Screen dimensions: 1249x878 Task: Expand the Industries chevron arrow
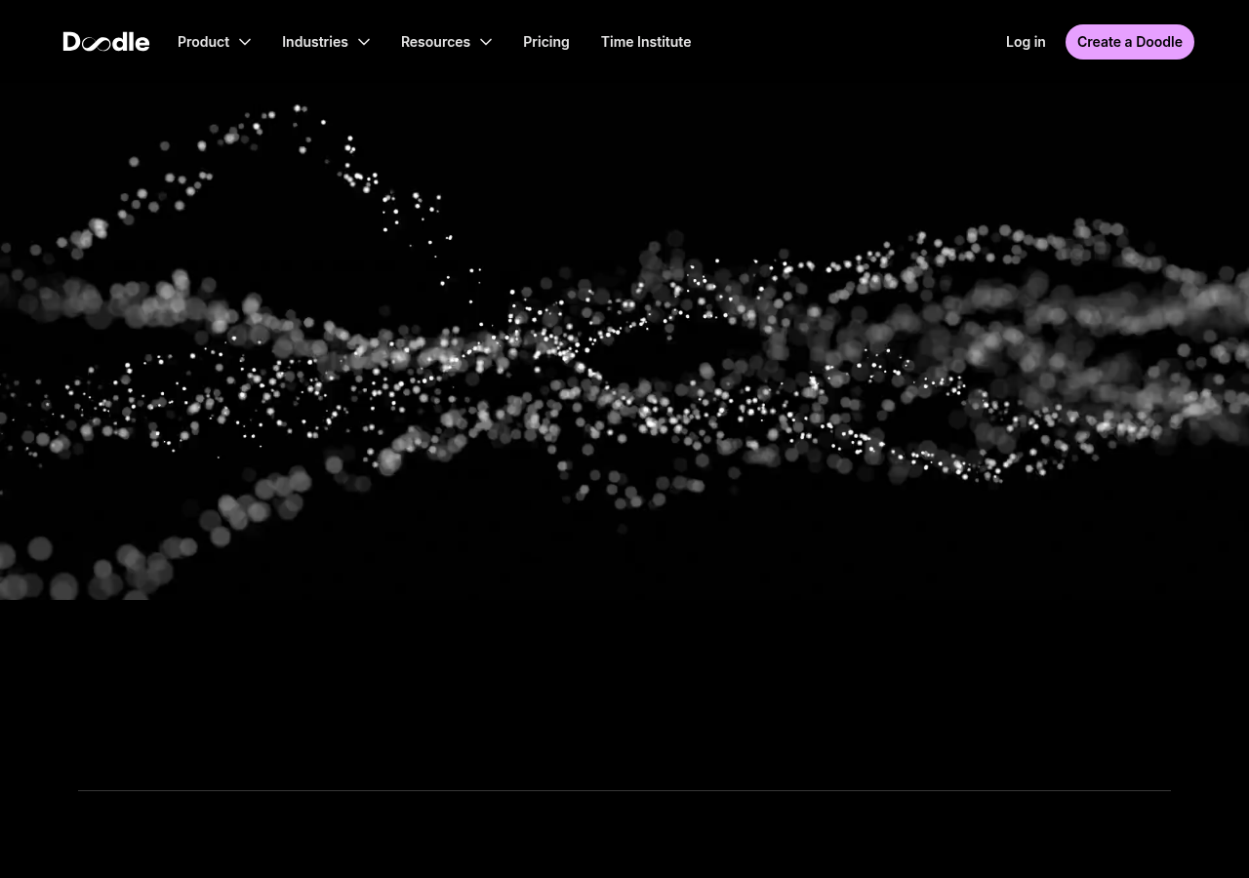(364, 42)
